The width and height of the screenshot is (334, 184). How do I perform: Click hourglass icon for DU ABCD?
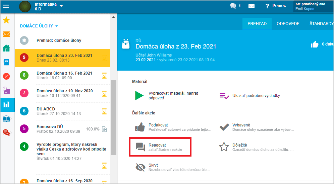(104, 111)
